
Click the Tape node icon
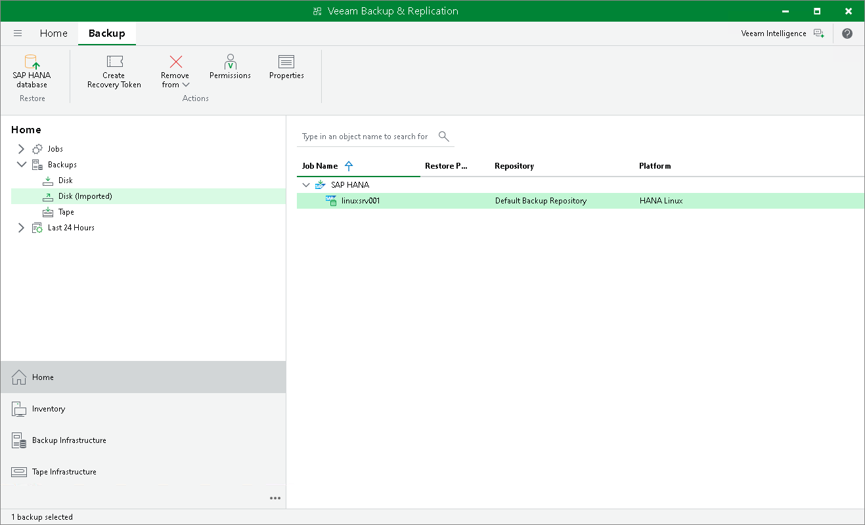48,212
